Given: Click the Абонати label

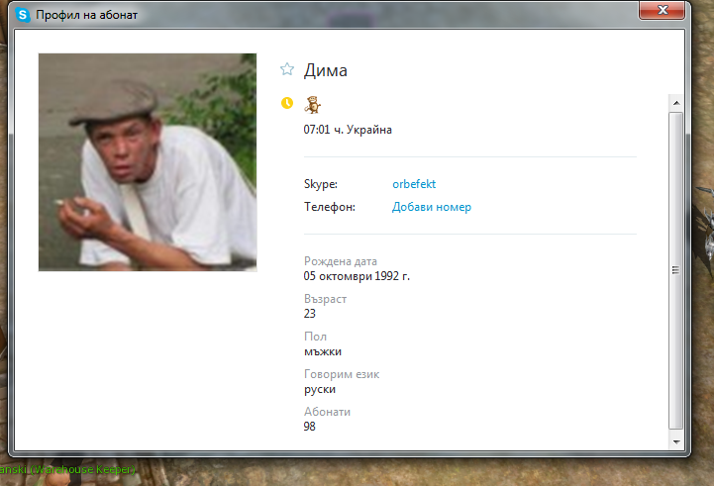Looking at the screenshot, I should tap(327, 412).
